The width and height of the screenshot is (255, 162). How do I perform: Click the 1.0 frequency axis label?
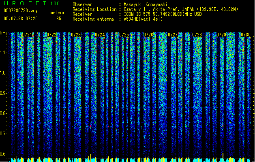point(4,73)
